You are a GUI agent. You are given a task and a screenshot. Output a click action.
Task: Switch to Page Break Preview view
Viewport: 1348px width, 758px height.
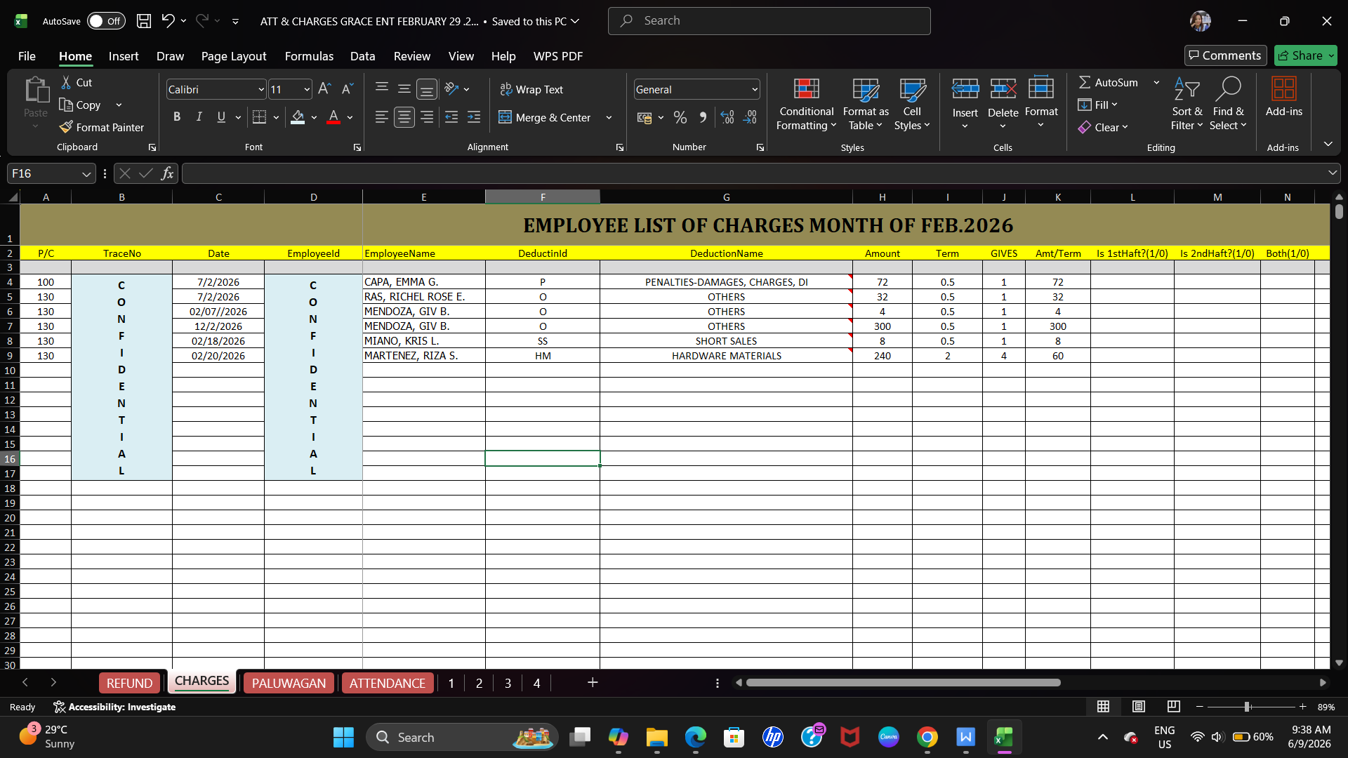point(1173,707)
